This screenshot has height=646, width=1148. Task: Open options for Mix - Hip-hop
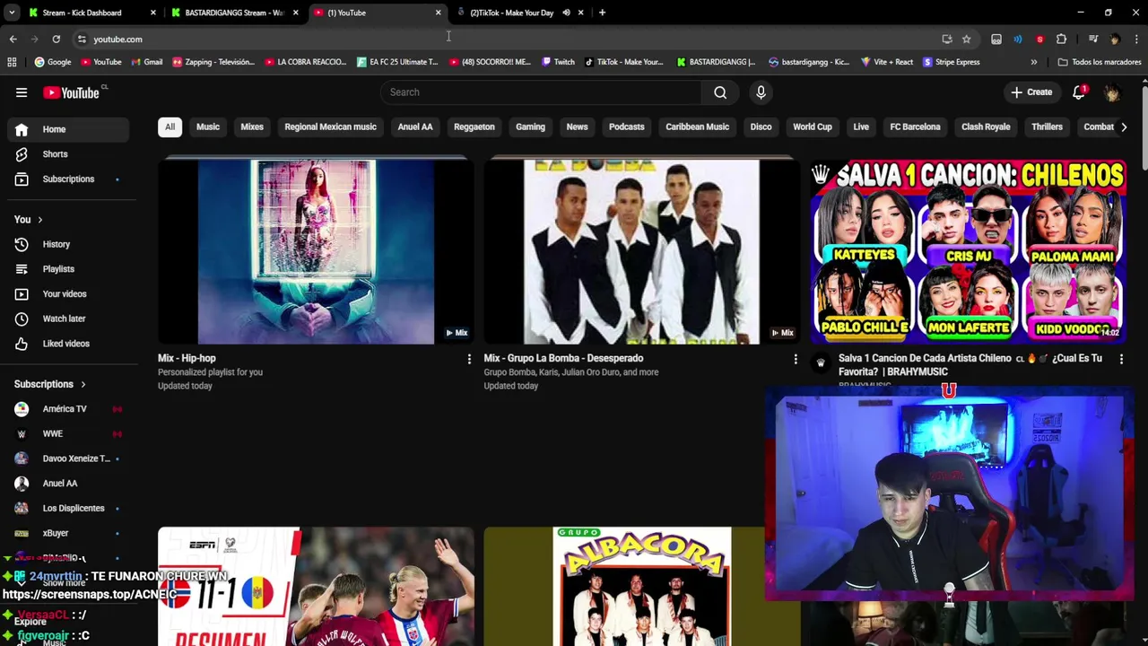[468, 359]
